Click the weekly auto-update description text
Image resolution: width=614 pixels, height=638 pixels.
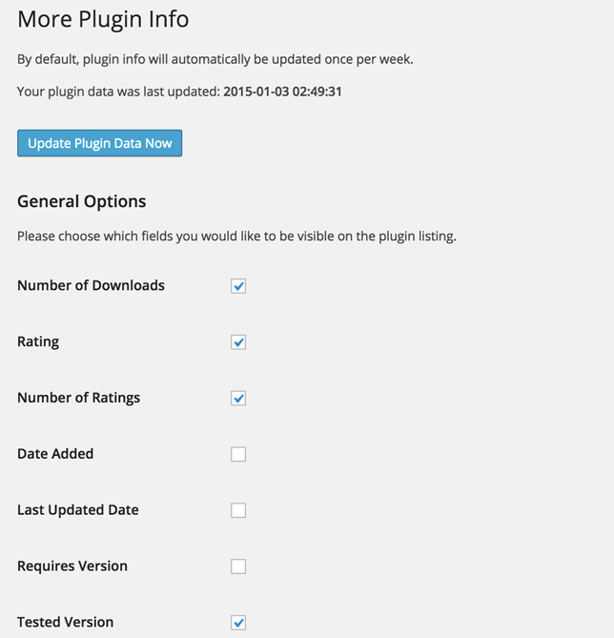click(x=215, y=59)
